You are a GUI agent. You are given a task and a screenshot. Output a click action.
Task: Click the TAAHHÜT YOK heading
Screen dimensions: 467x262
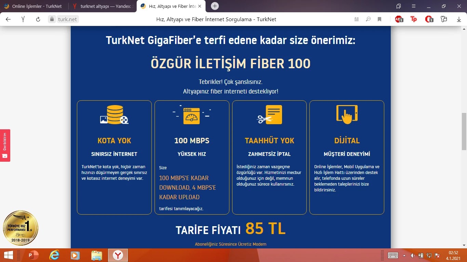coord(269,141)
